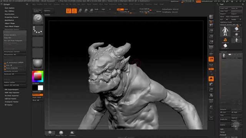Open the LightBox shelf button
This screenshot has height=138, width=246.
pos(48,11)
